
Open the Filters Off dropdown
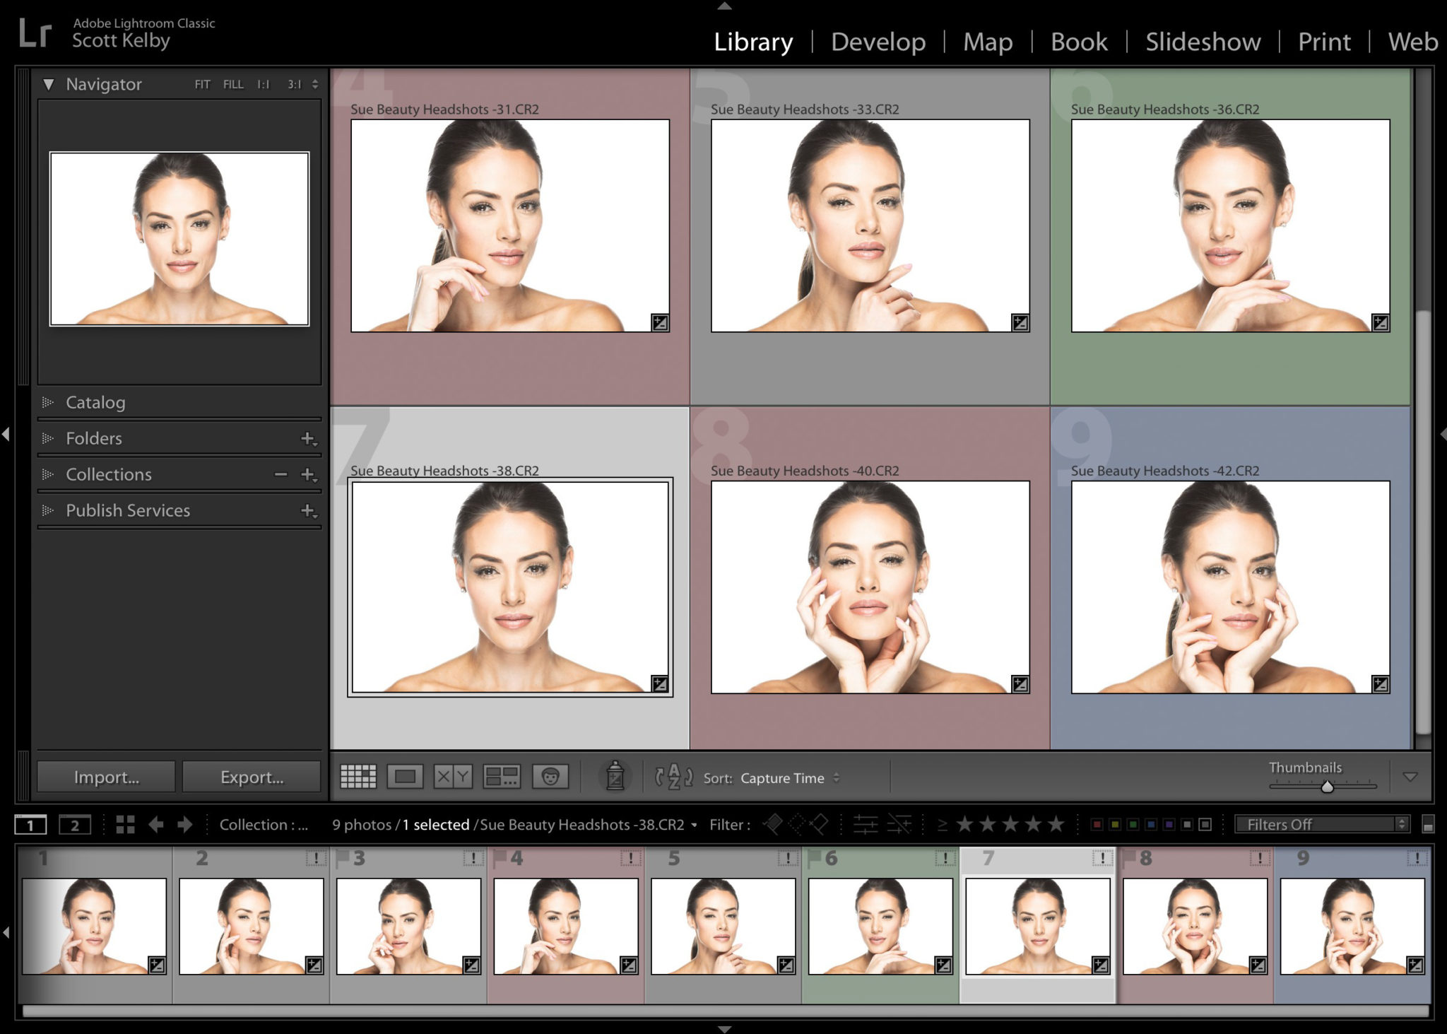[1318, 824]
